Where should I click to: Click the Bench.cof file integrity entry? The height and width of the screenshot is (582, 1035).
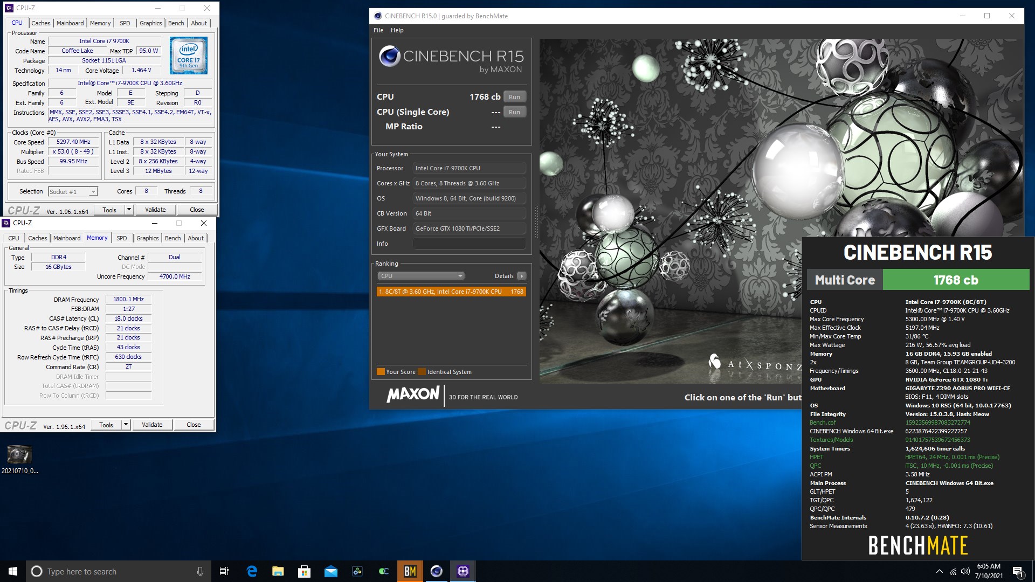pyautogui.click(x=823, y=422)
